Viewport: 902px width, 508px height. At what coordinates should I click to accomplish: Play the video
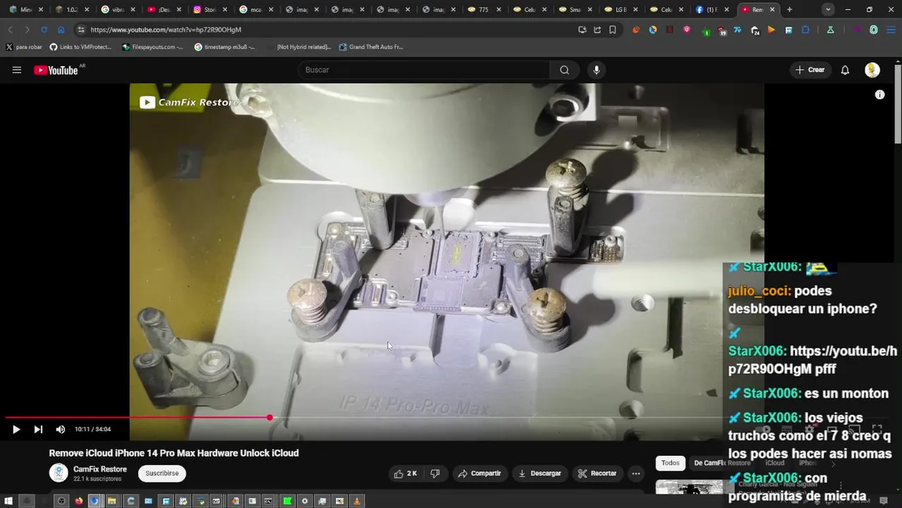click(x=16, y=429)
